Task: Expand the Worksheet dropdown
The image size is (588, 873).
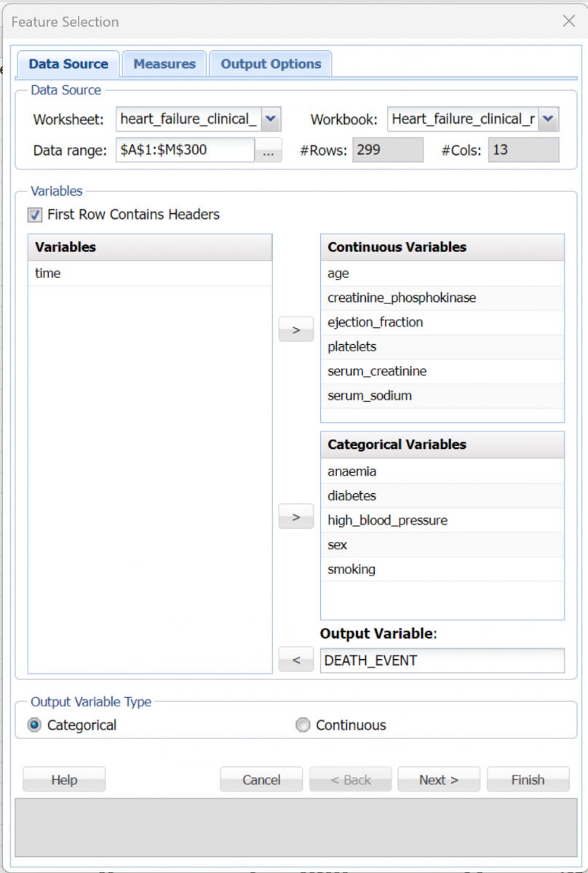Action: [x=270, y=119]
